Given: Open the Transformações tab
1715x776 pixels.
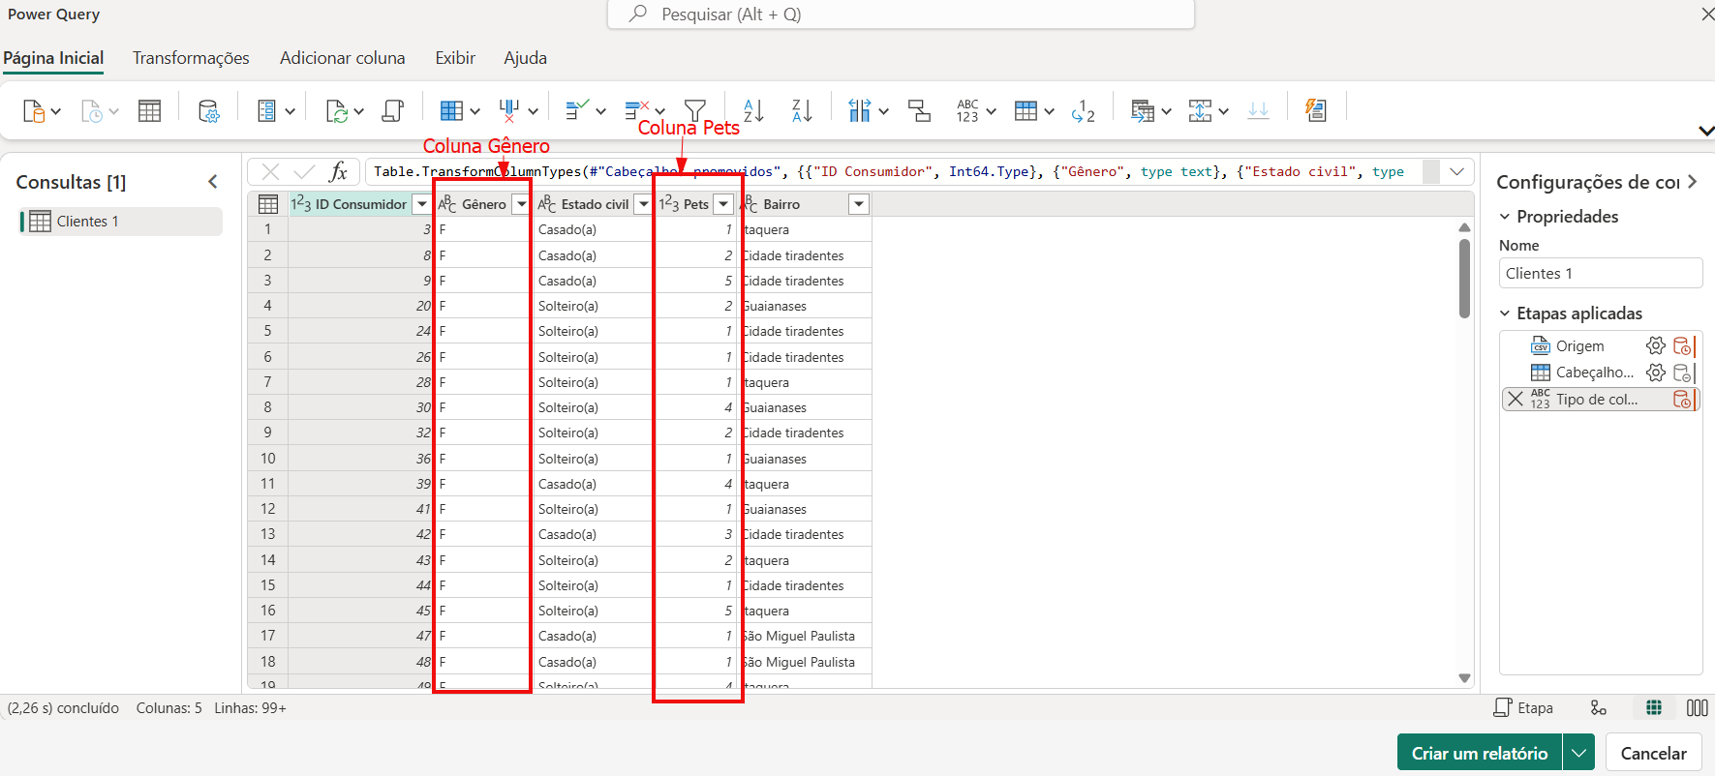Looking at the screenshot, I should click(191, 58).
